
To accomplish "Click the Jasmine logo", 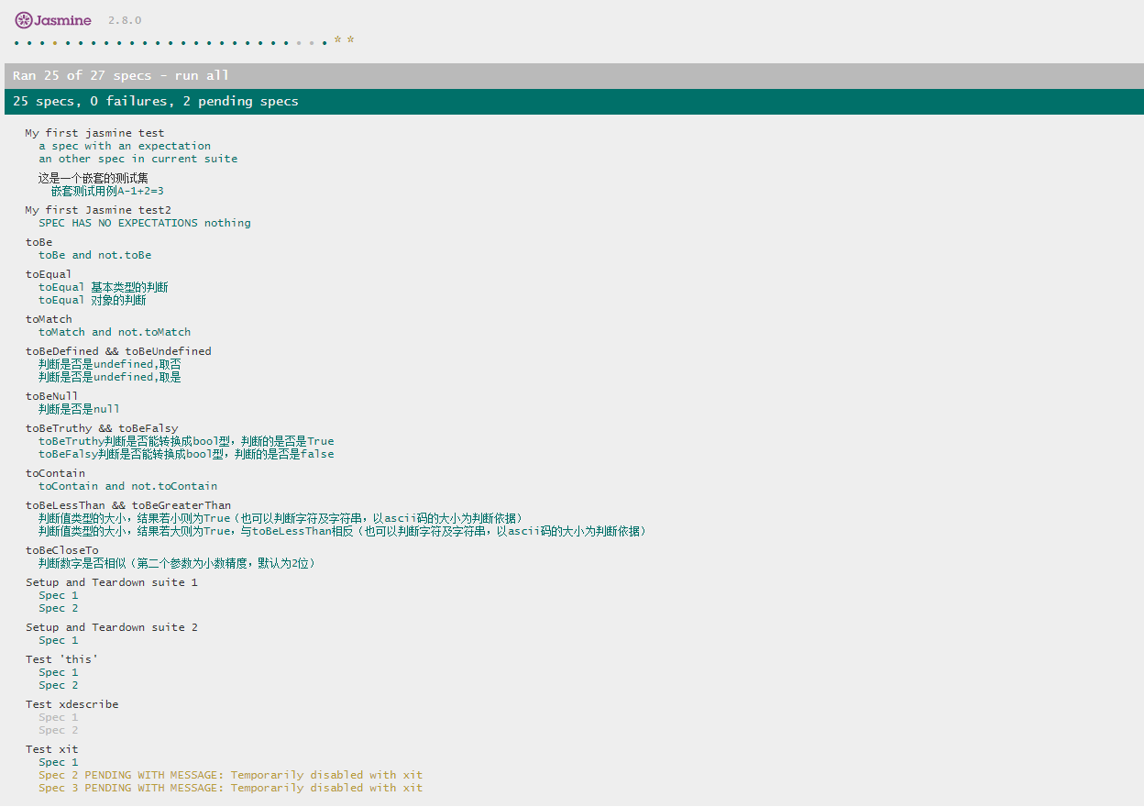I will 52,19.
